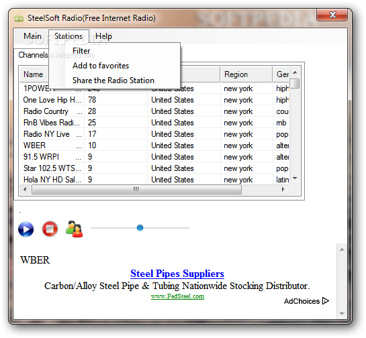The width and height of the screenshot is (366, 338).
Task: Open the Help menu
Action: (103, 36)
